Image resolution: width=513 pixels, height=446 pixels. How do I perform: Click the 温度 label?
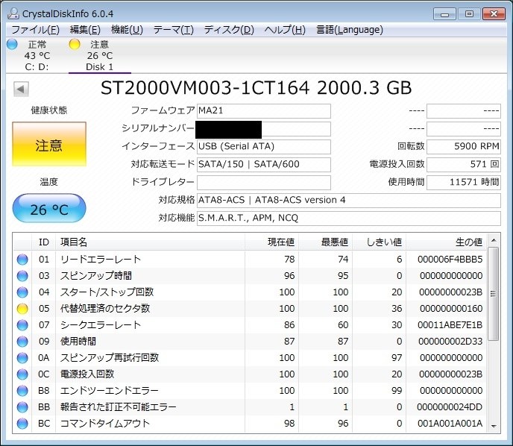tap(49, 181)
